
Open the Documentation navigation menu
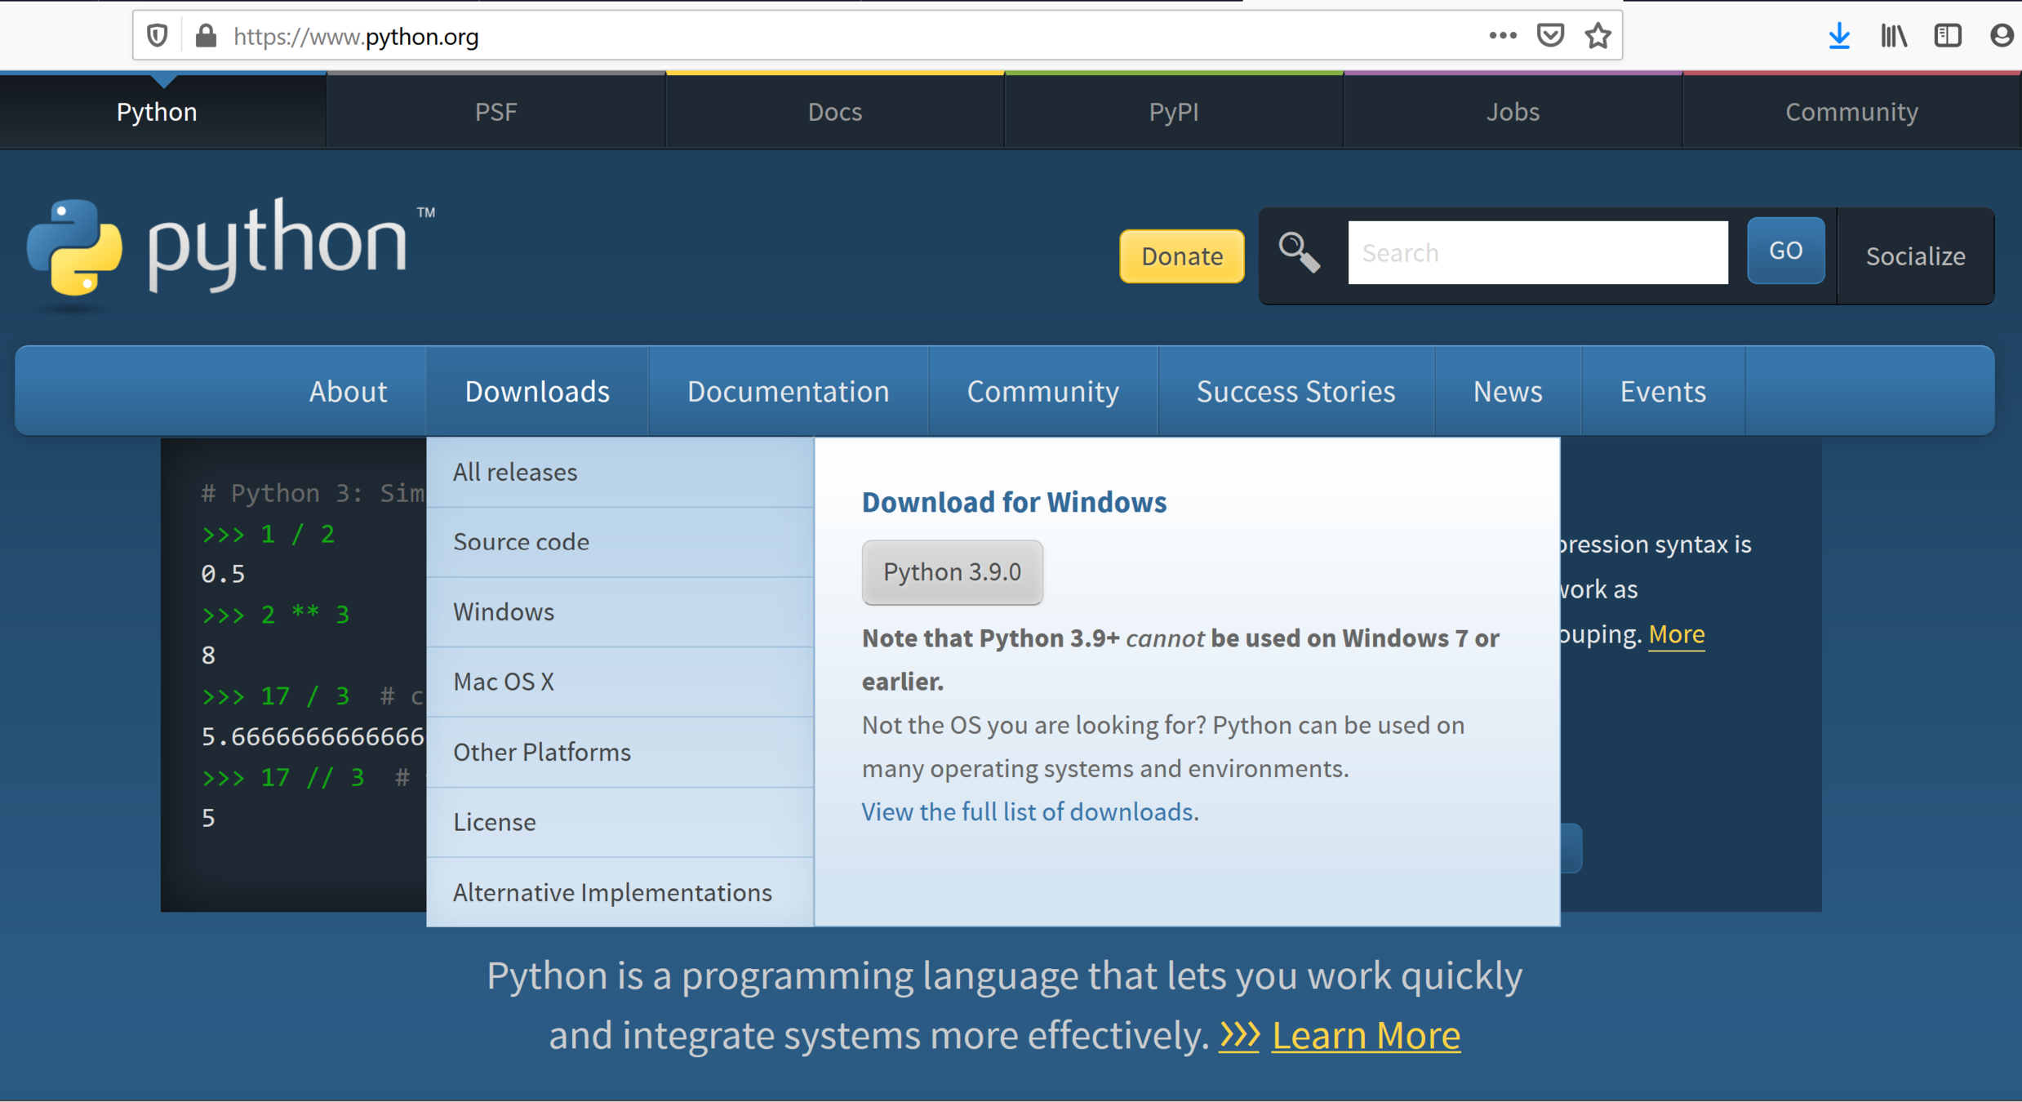788,391
